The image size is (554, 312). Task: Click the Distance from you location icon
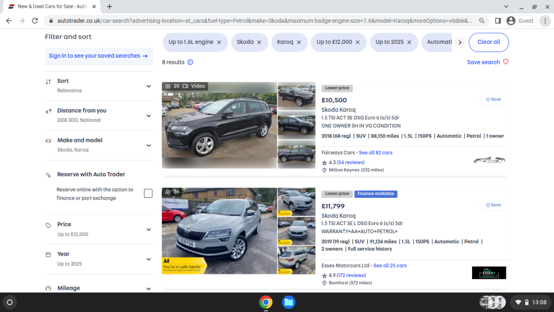click(x=48, y=111)
